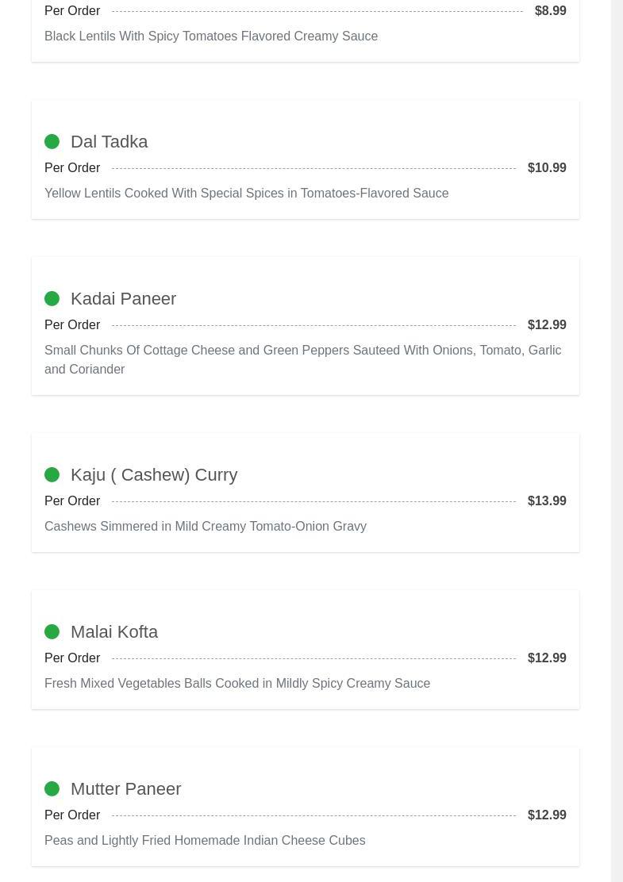Viewport: 623px width, 882px height.
Task: Click the vertical scrollbar on the right
Action: click(617, 441)
